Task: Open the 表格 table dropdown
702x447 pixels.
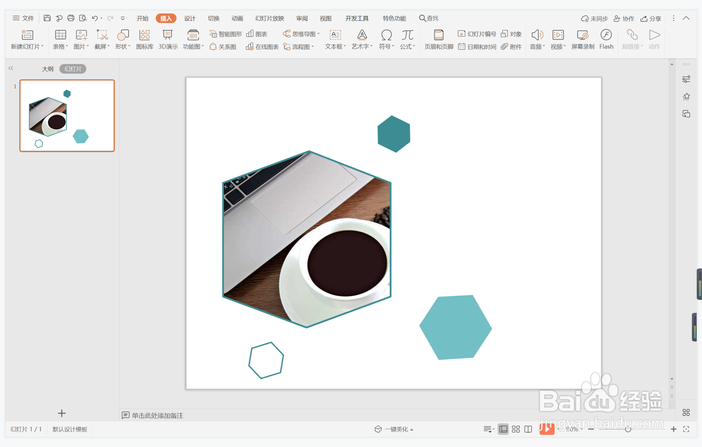Action: 60,46
